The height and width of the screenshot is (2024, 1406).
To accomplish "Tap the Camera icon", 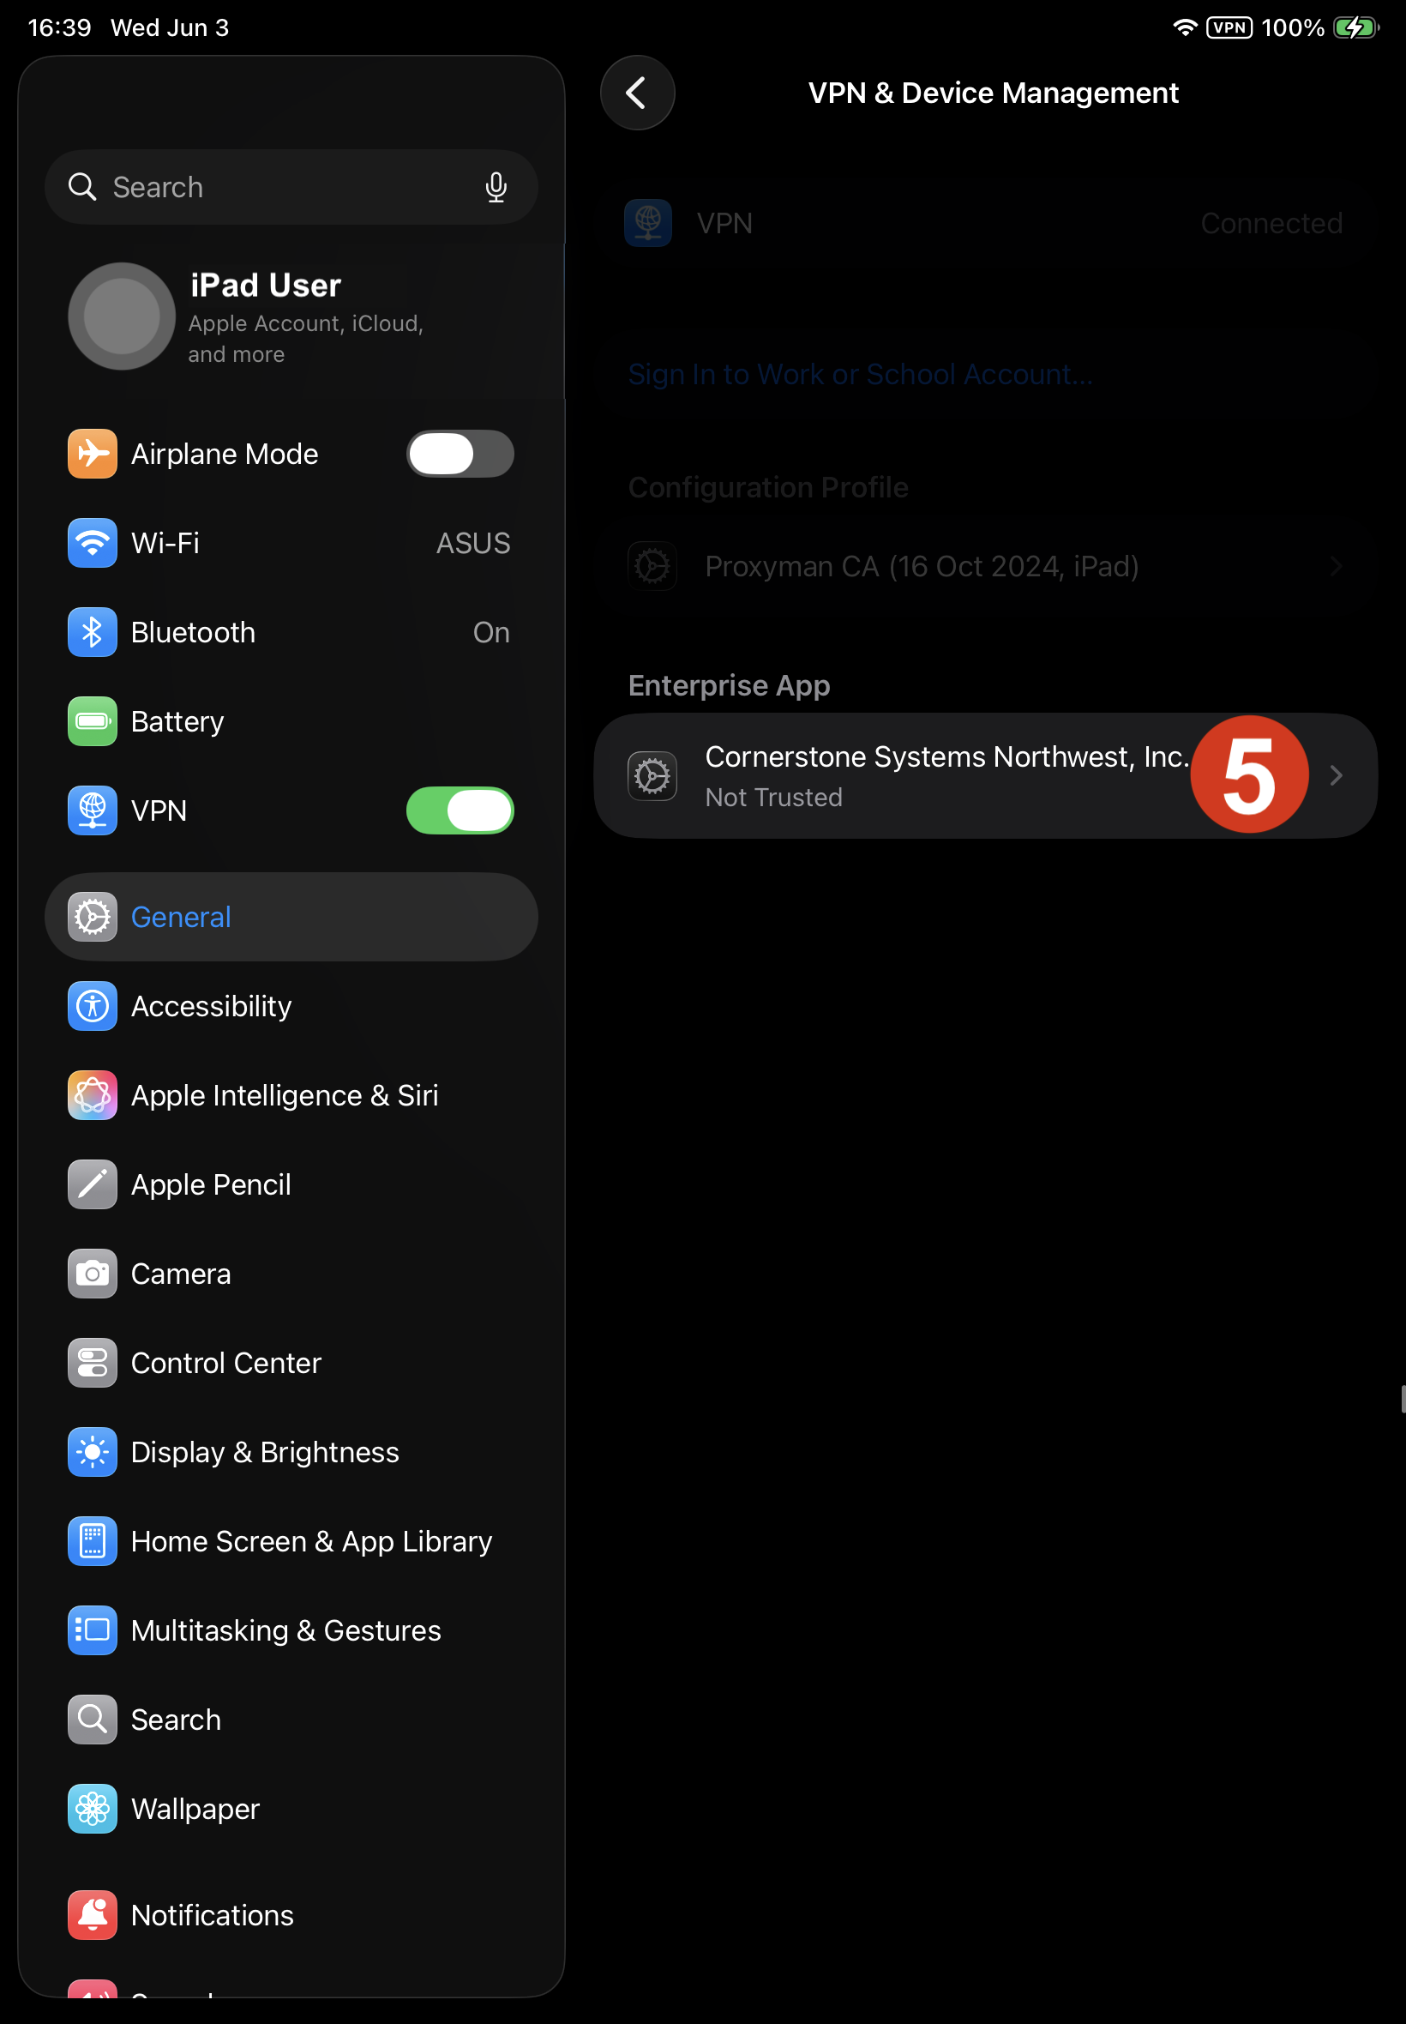I will (x=93, y=1274).
